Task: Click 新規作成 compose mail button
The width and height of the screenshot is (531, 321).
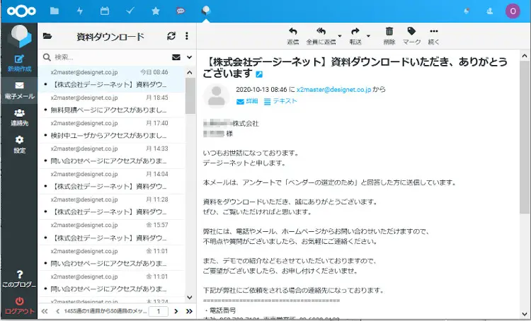Action: coord(19,63)
